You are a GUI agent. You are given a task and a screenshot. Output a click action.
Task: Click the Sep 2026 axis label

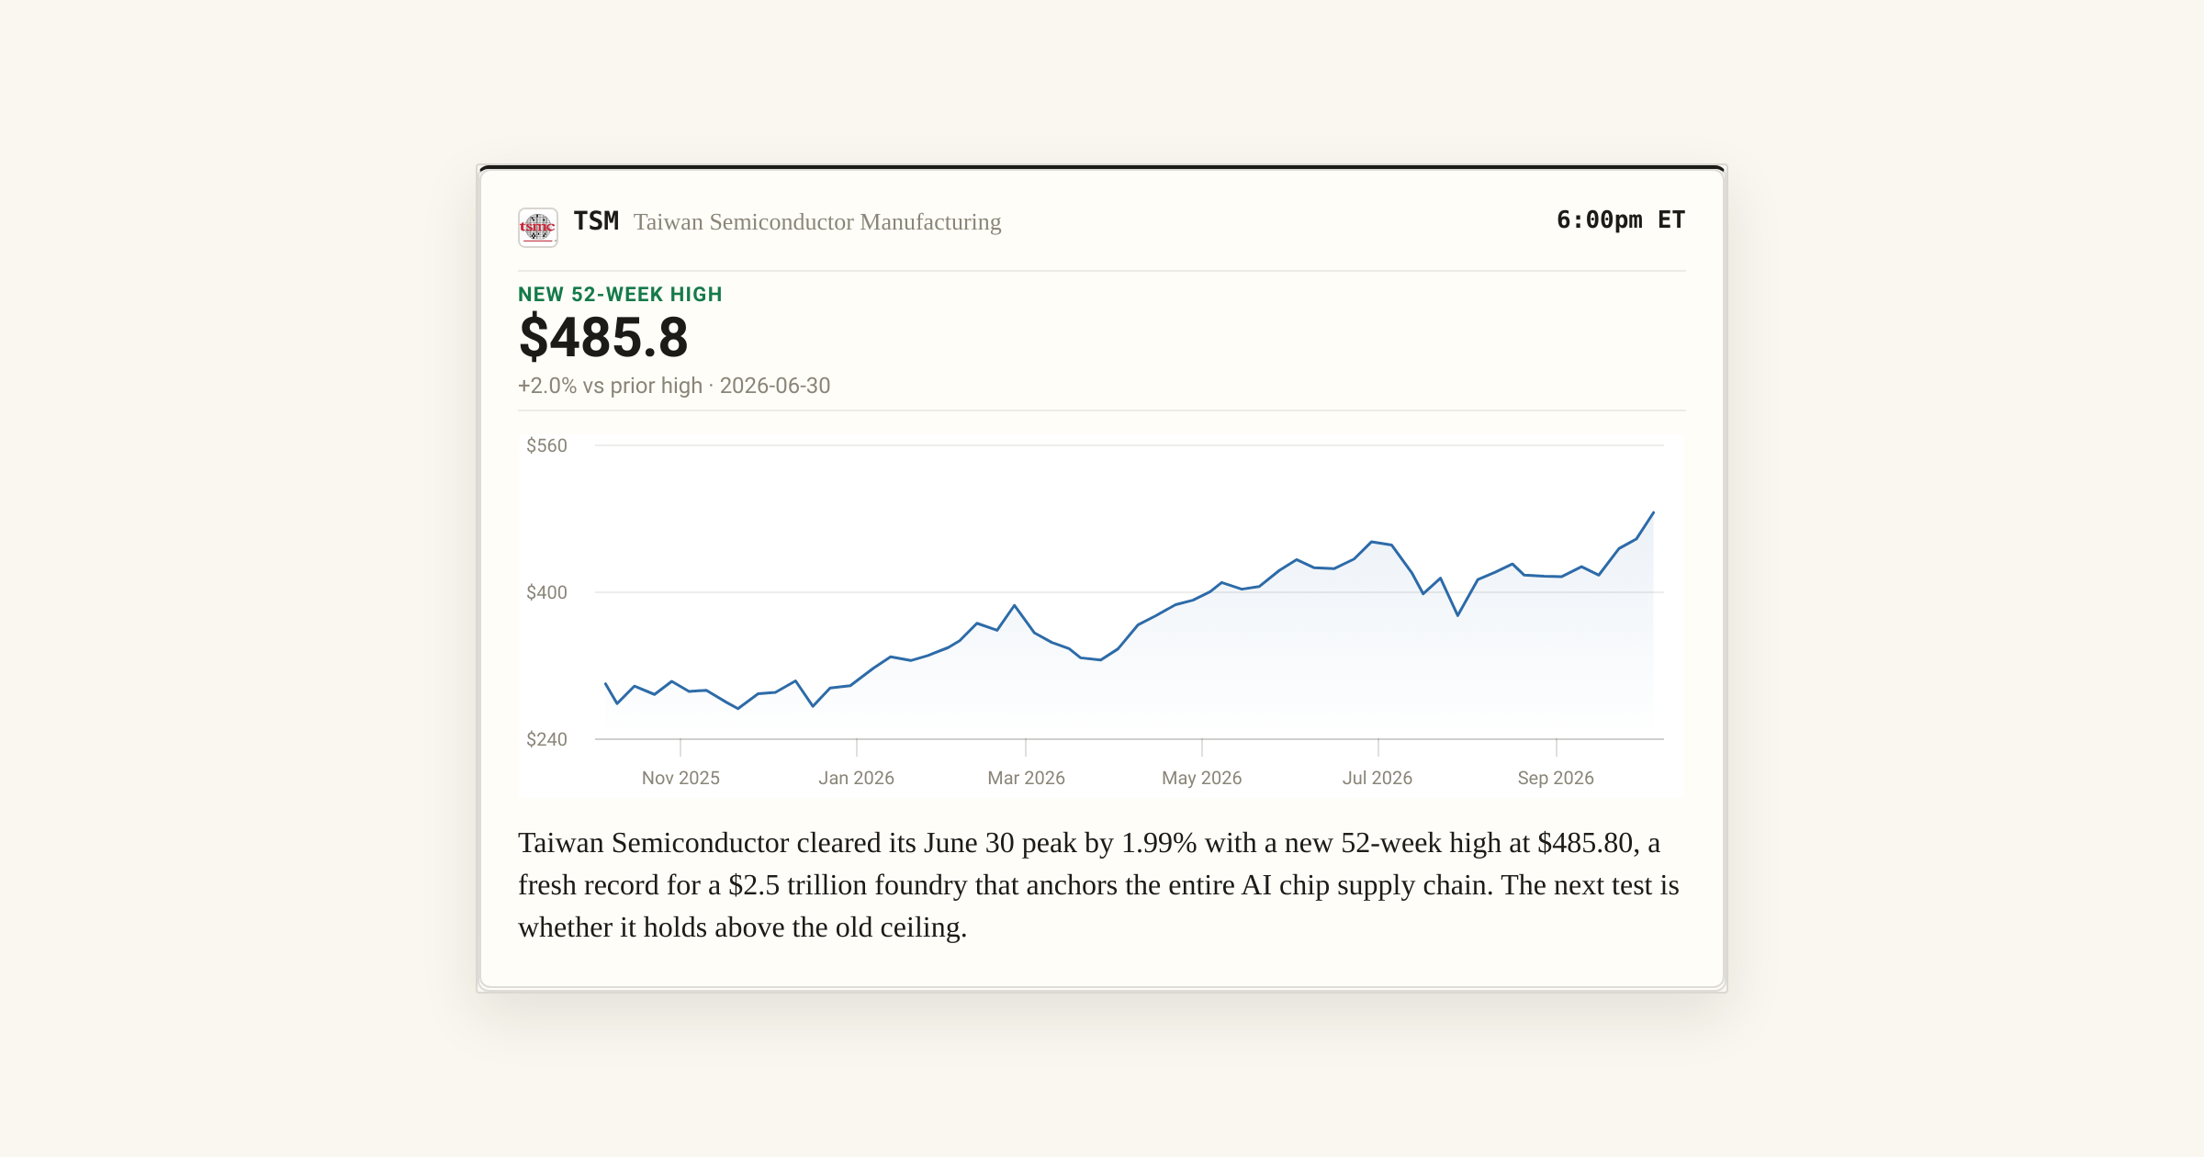point(1556,778)
